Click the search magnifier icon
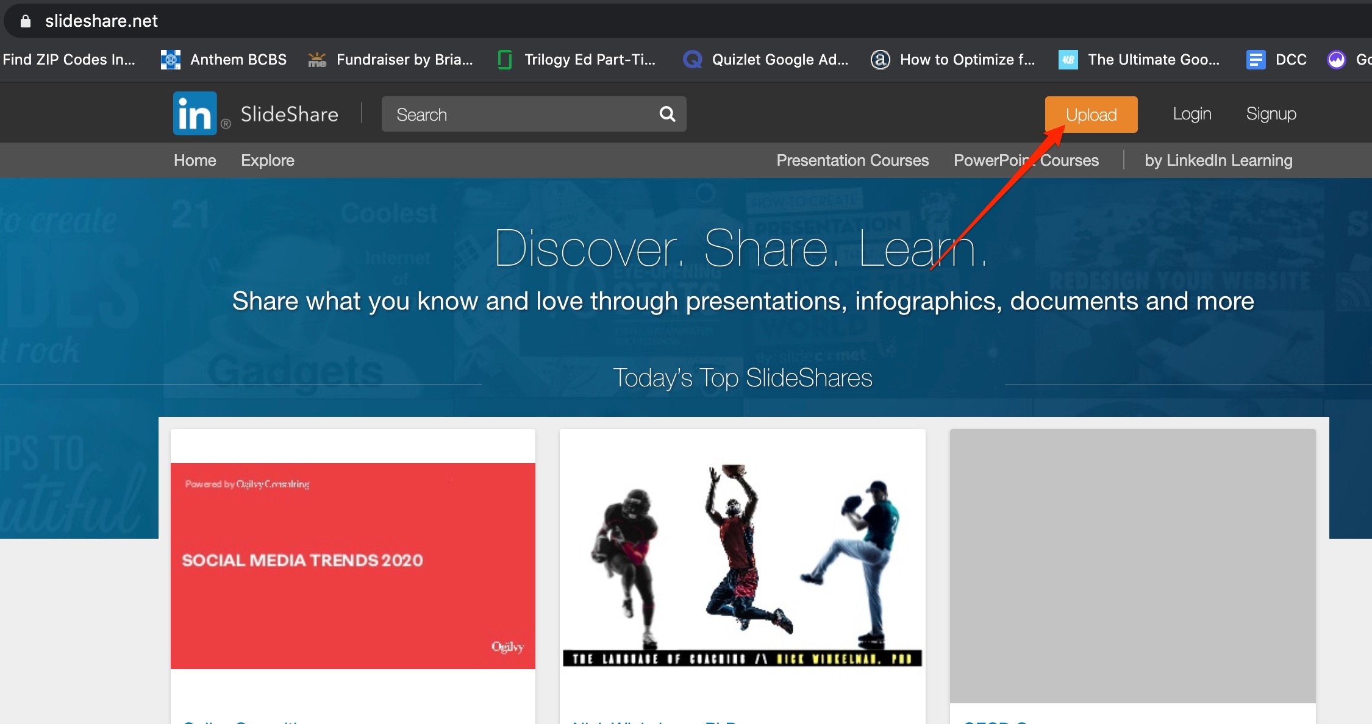1372x724 pixels. point(668,114)
